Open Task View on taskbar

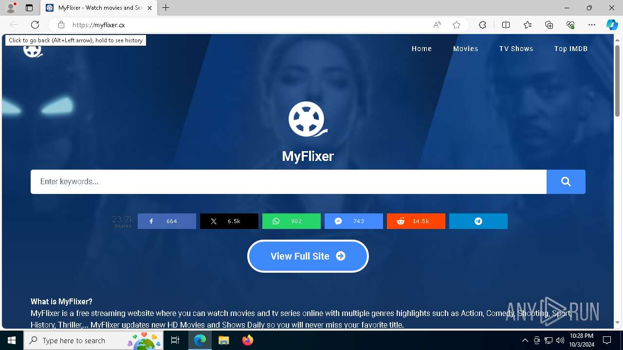coord(176,340)
